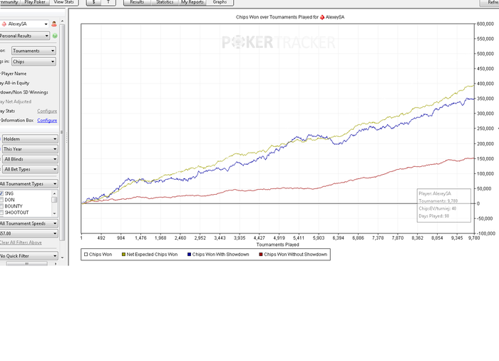Viewport: 499px width, 361px height.
Task: Toggle the All-in Equity display option
Action: click(x=15, y=83)
